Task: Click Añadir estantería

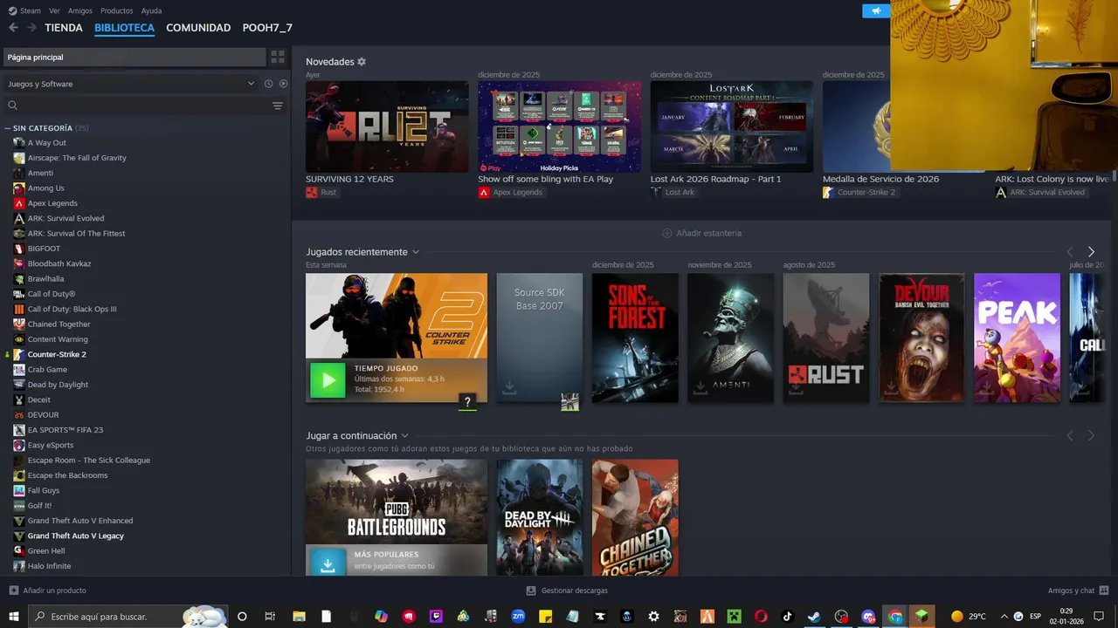Action: (x=701, y=233)
